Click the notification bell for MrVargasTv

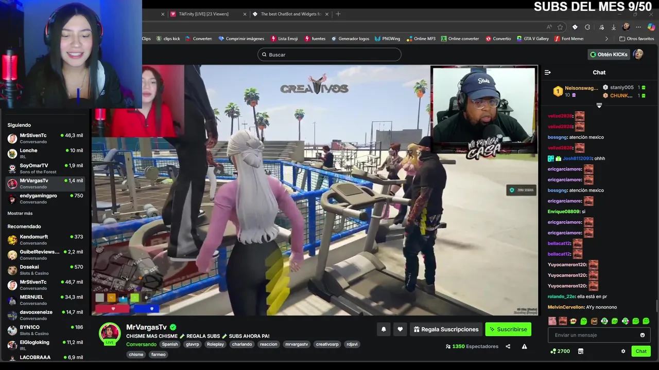[384, 329]
